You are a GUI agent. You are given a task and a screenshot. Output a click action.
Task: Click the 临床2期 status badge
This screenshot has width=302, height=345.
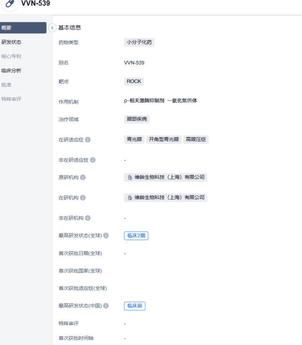(136, 236)
